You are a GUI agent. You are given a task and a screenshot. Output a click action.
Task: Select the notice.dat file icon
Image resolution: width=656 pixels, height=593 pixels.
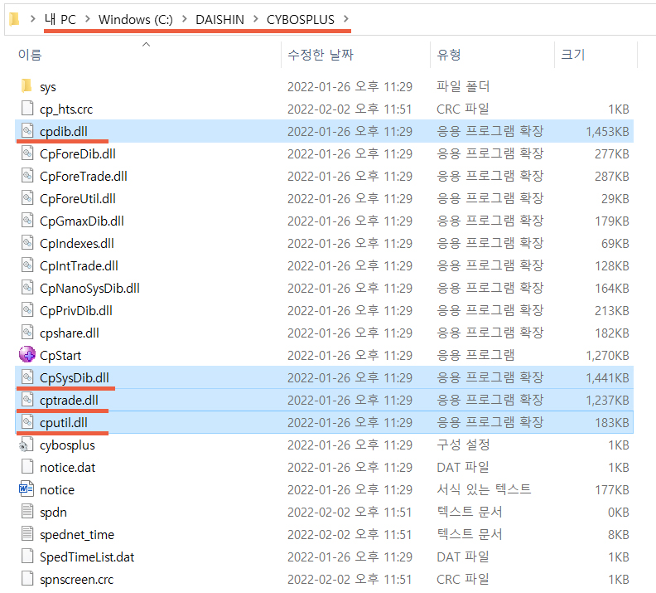[27, 467]
